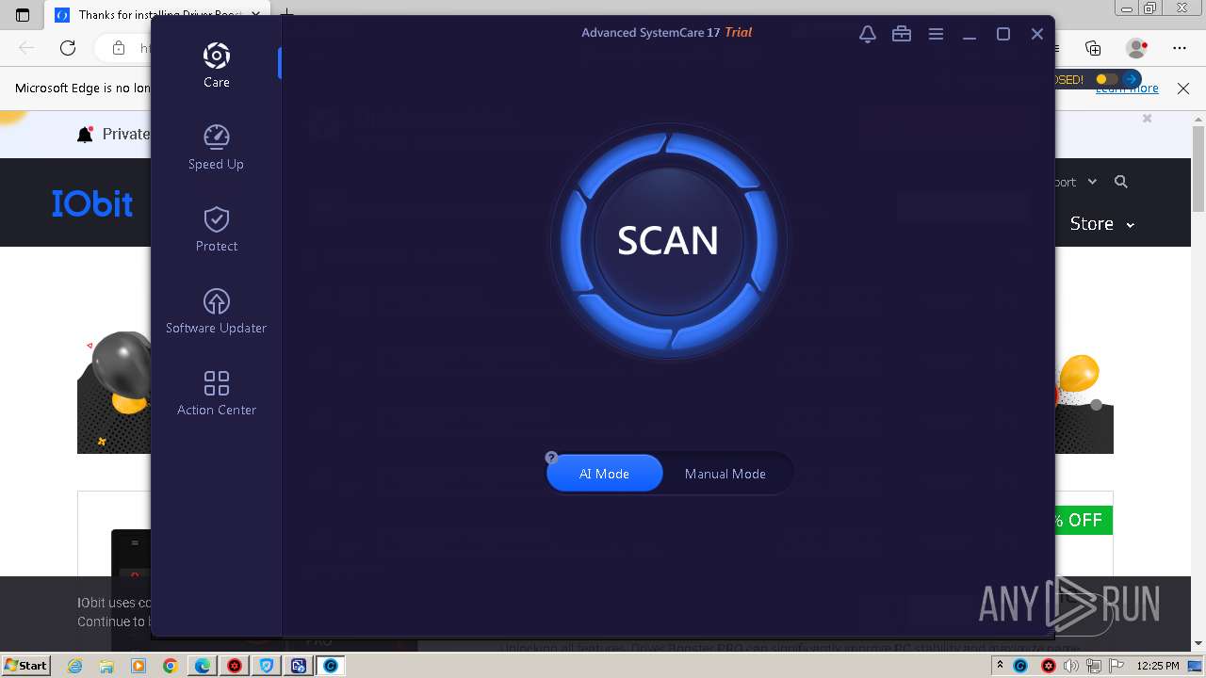
Task: Follow the Learn more link
Action: [x=1127, y=89]
